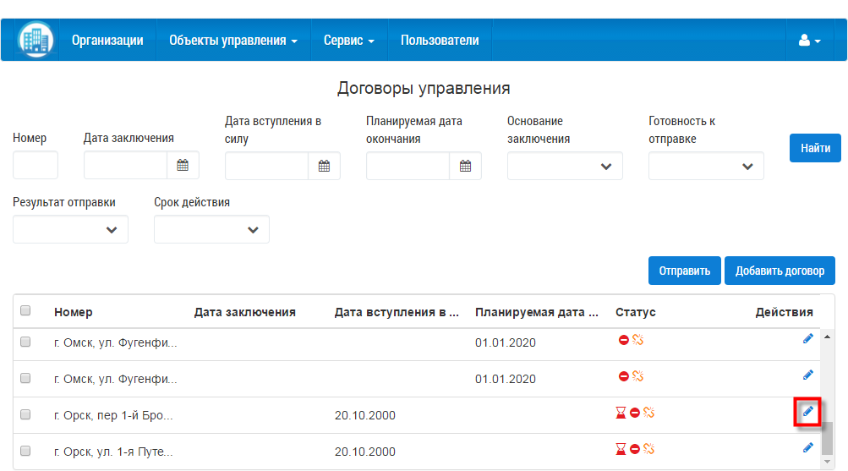Click orange broken-link icon in first Омск row
Image resolution: width=848 pixels, height=471 pixels.
[x=637, y=340]
